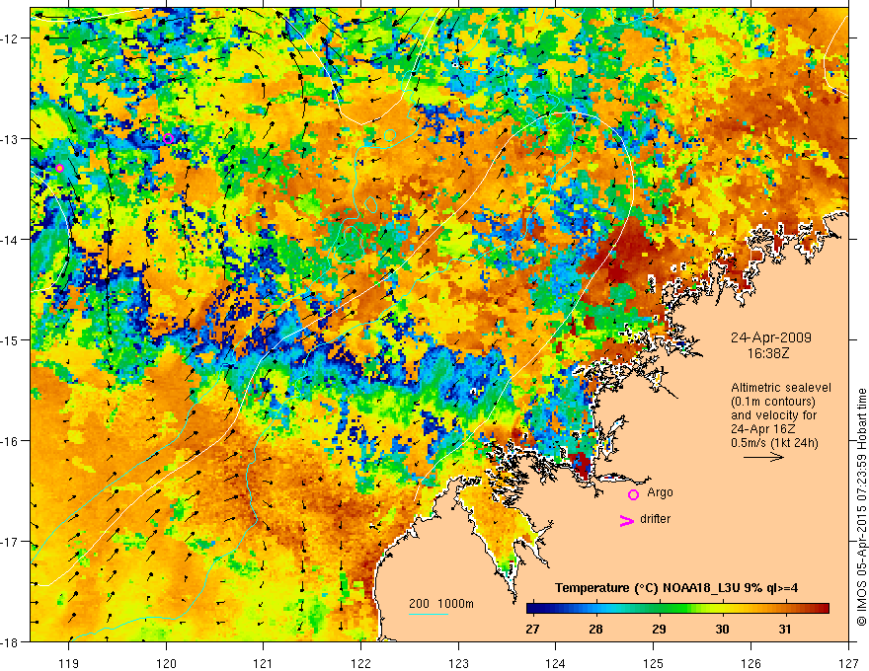Click latitude axis label -15
This screenshot has width=869, height=671.
click(11, 339)
